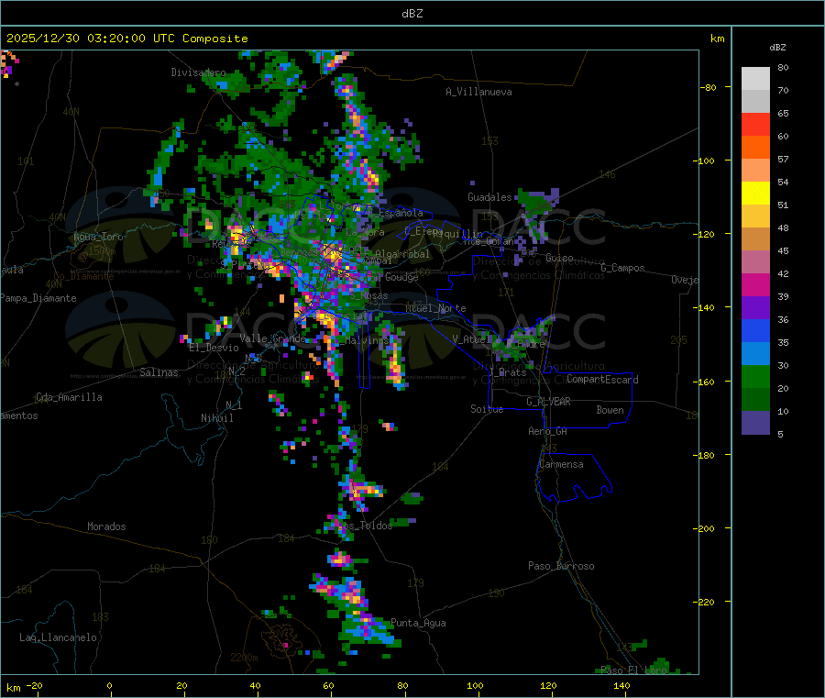Screen dimensions: 825x698
Task: Click the Algarrobal place label
Action: point(402,254)
